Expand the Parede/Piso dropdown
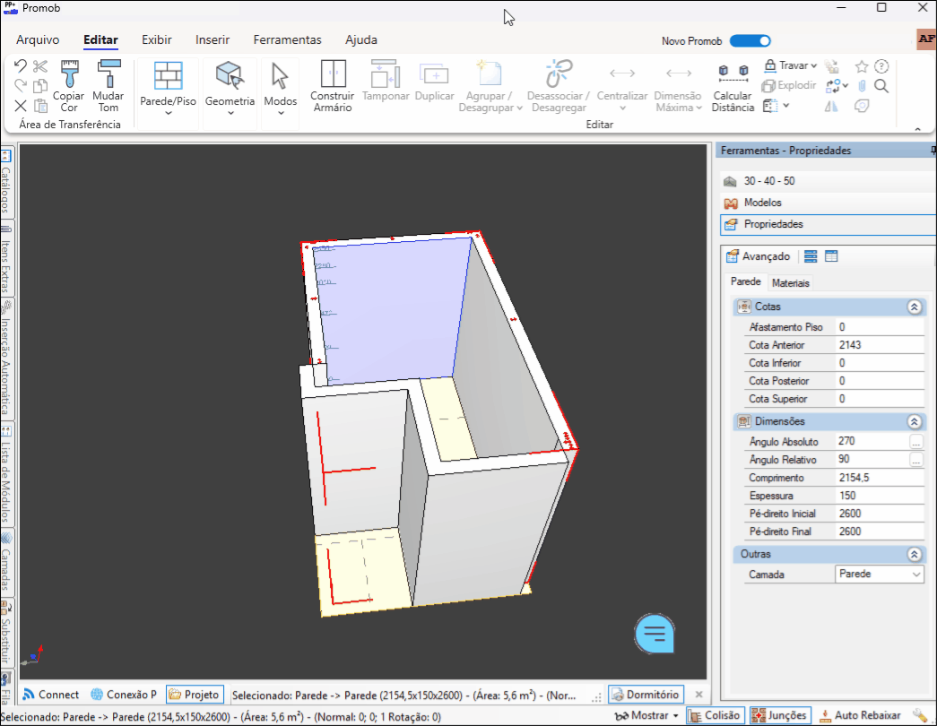Image resolution: width=937 pixels, height=726 pixels. pos(168,113)
